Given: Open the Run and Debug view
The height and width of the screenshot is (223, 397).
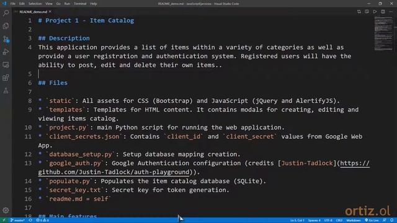Looking at the screenshot, I should [x=6, y=52].
